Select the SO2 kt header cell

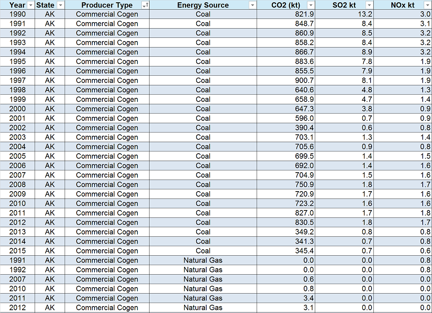tap(344, 5)
